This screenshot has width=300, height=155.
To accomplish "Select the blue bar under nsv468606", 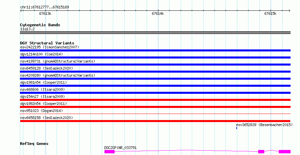I will click(x=155, y=93).
